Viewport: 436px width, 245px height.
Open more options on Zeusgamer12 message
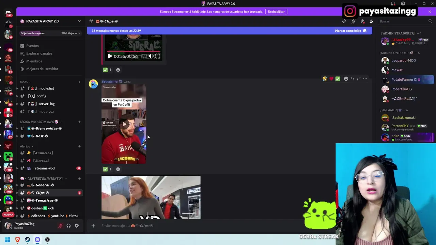tap(365, 79)
